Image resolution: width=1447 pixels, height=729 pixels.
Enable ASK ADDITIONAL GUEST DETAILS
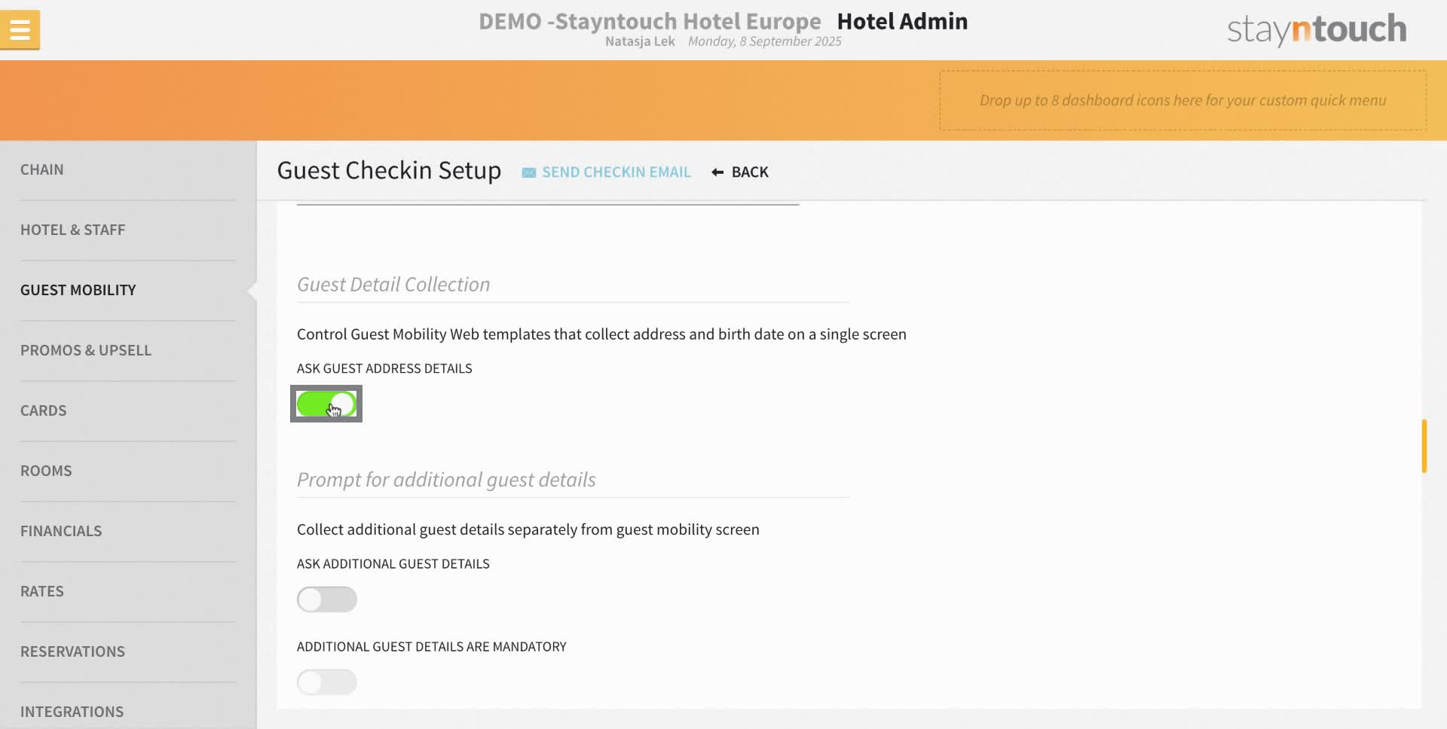coord(327,599)
